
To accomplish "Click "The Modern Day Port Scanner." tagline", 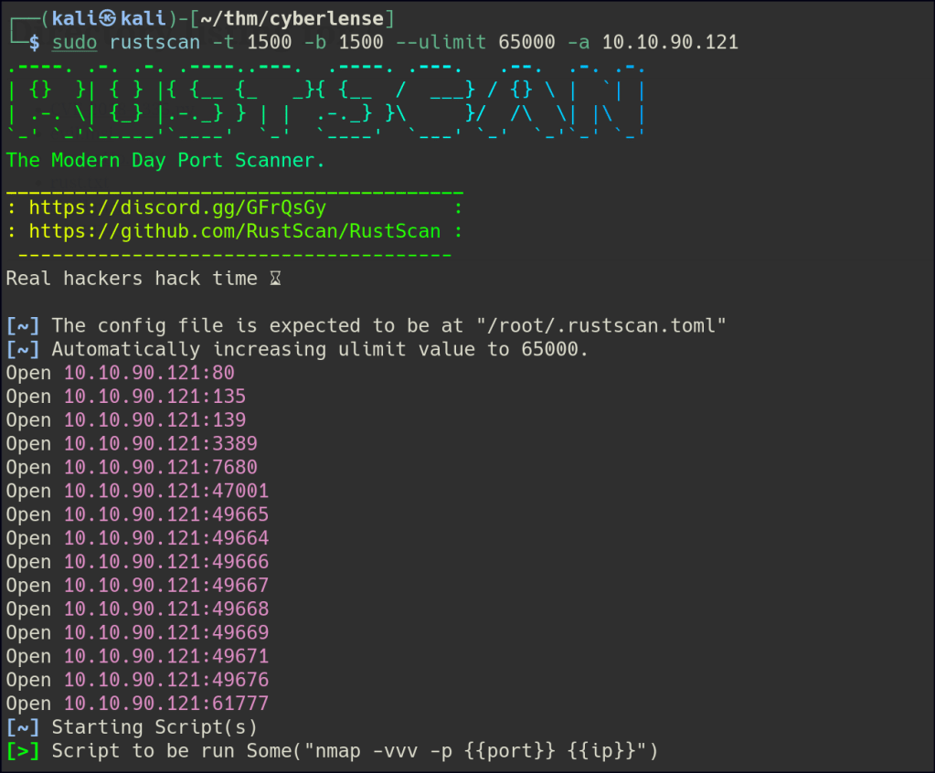I will tap(165, 161).
